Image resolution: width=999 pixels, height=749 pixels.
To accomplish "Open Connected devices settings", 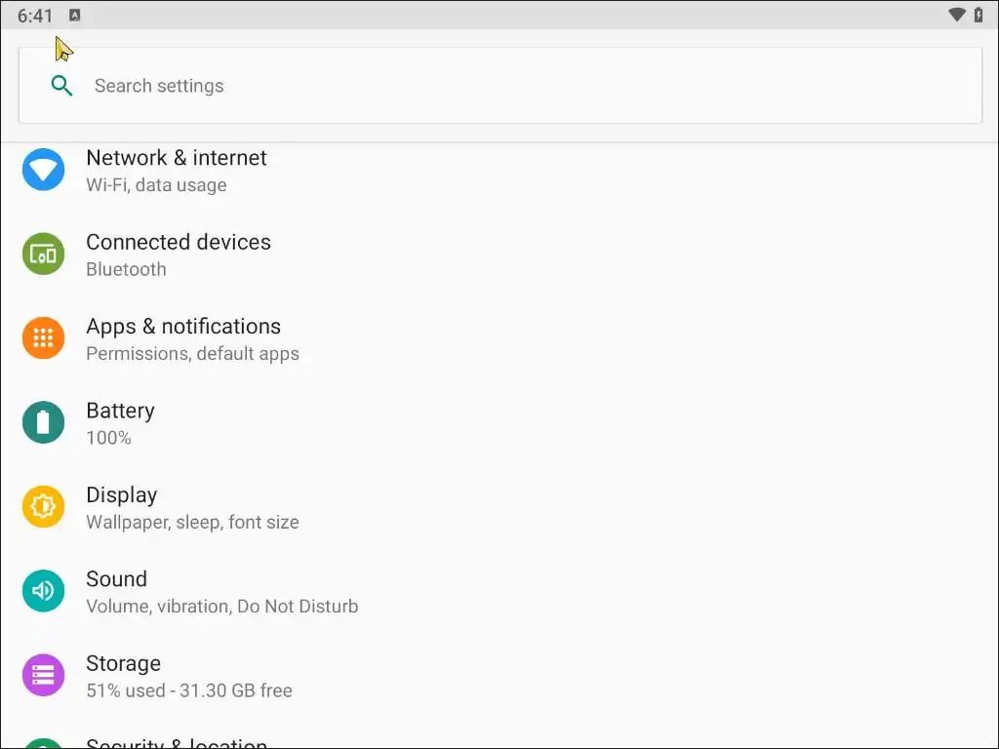I will [179, 242].
